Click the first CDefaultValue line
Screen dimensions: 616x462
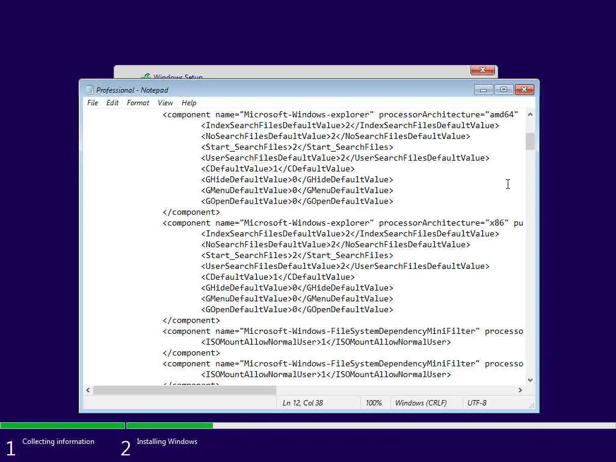[x=278, y=169]
